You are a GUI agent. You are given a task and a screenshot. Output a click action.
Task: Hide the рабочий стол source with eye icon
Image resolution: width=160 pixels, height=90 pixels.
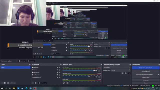(x=57, y=77)
